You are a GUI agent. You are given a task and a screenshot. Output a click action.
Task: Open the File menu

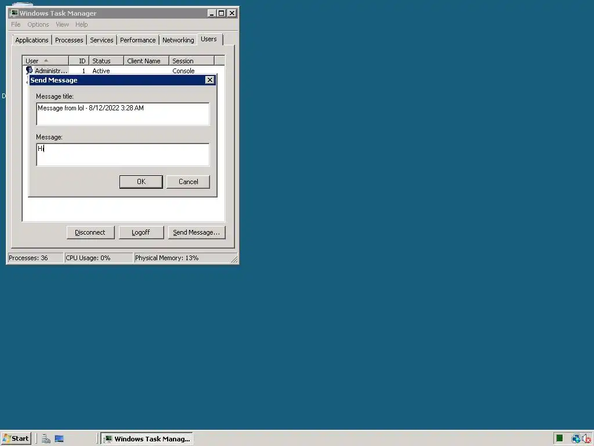[x=16, y=24]
